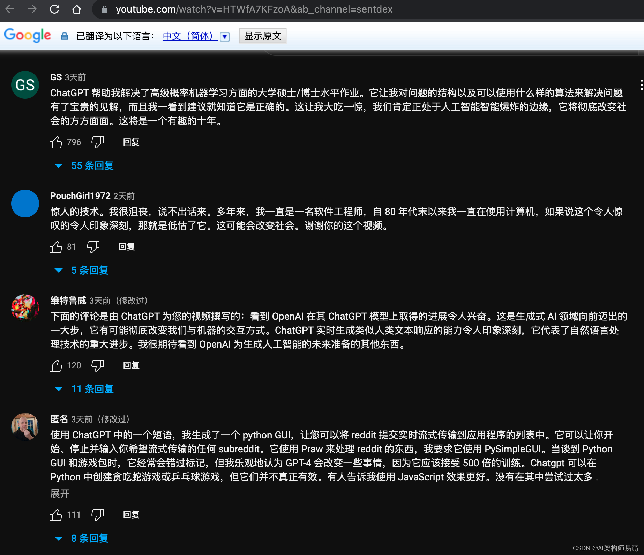
Task: Dislike GS's comment using thumbs-down
Action: click(x=97, y=142)
